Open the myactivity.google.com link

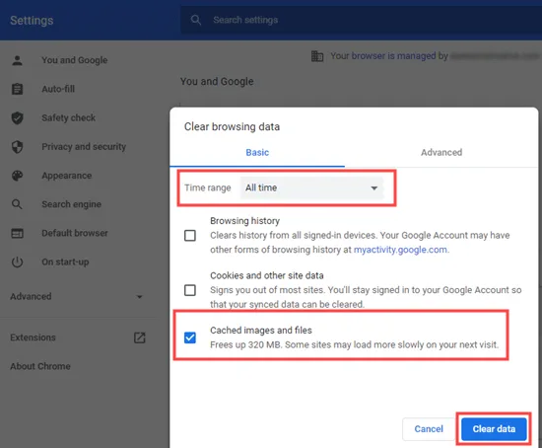400,250
